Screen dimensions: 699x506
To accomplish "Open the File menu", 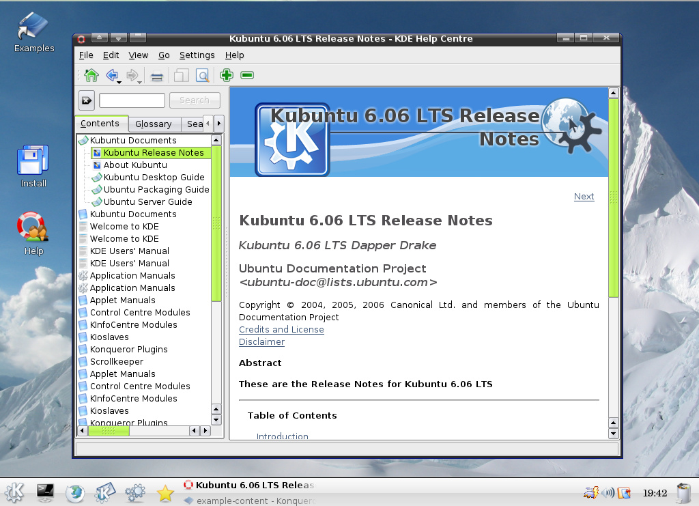I will tap(86, 55).
